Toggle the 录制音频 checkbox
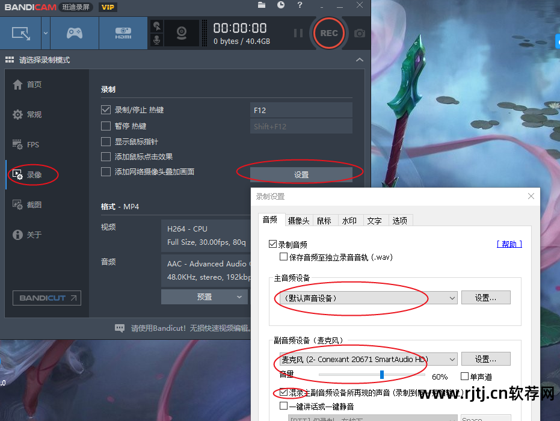560x421 pixels. [x=273, y=244]
